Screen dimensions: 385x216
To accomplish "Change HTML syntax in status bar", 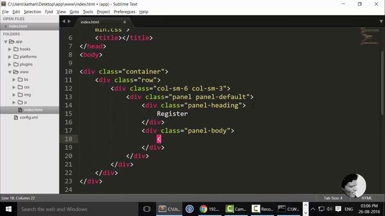I will pos(366,198).
